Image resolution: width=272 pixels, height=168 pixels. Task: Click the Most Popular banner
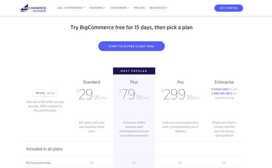pyautogui.click(x=134, y=71)
